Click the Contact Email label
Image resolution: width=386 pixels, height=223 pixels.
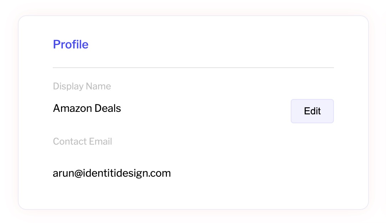82,142
